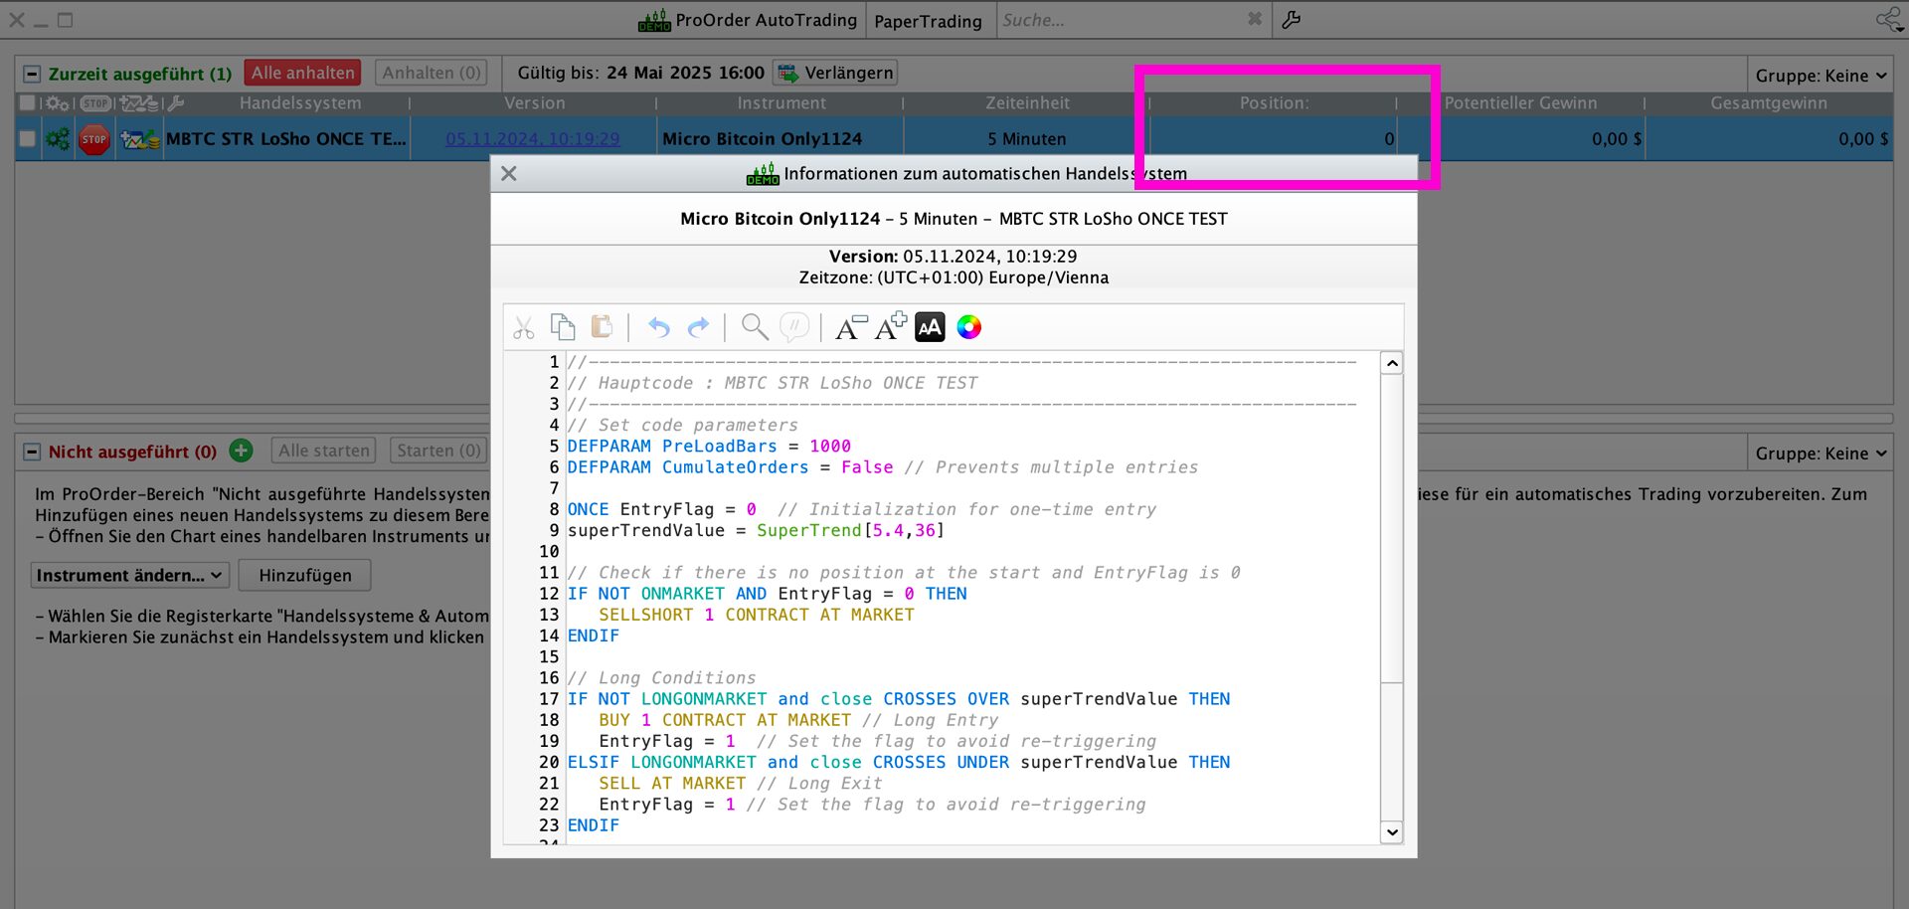Close the Informationen zum automatischen Handelssystem dialog
1909x909 pixels.
509,173
